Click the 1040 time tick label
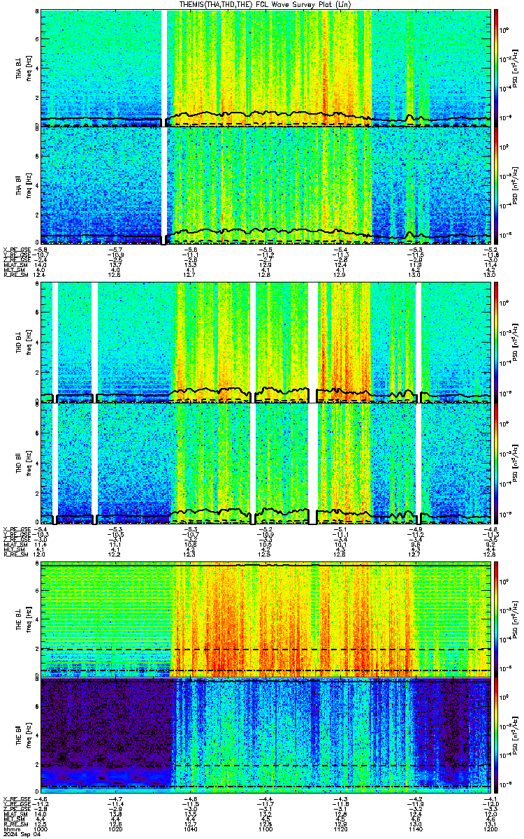Viewport: 524px width, 839px height. 191,829
